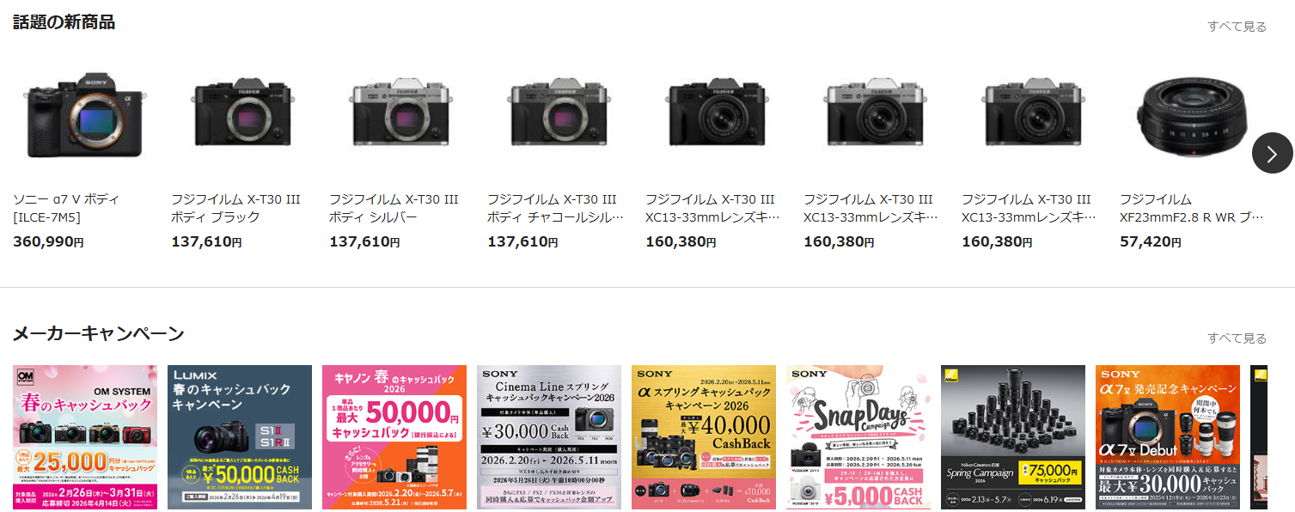The image size is (1295, 512).
Task: Click the ソニー α7 V ボディ [ILCE-7M5] link
Action: coord(67,208)
